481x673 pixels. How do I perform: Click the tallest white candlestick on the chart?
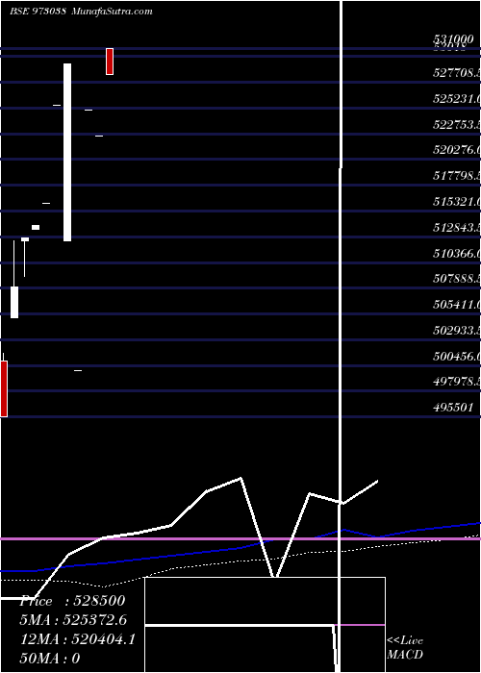pyautogui.click(x=67, y=152)
